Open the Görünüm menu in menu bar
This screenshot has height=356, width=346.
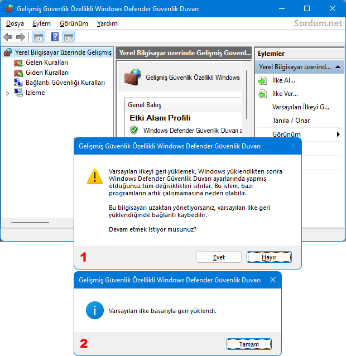[x=74, y=23]
